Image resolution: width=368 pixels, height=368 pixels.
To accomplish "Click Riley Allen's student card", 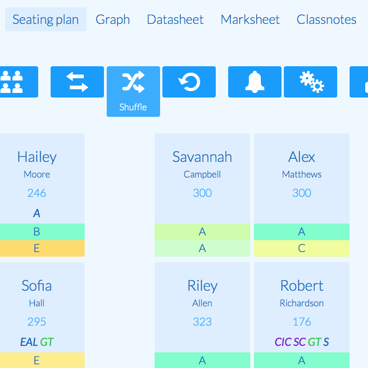I will click(x=202, y=304).
